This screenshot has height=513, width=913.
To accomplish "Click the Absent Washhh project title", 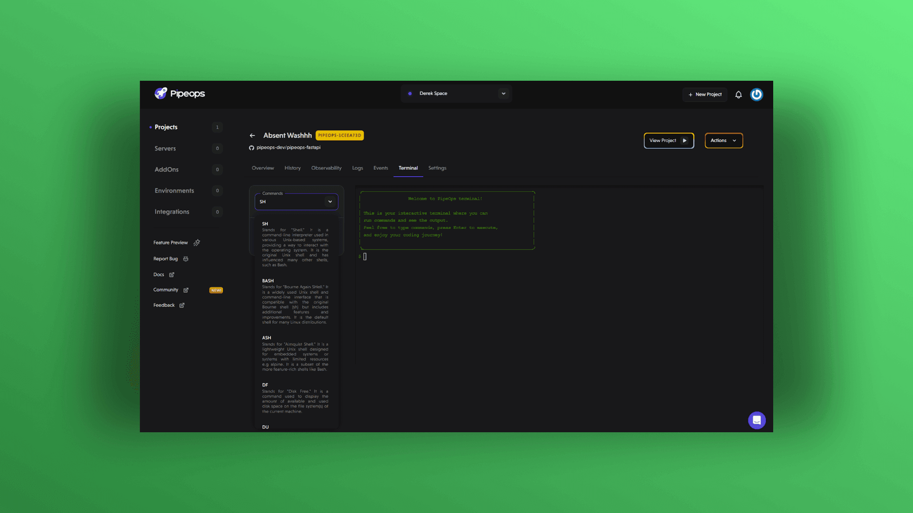I will pyautogui.click(x=288, y=135).
